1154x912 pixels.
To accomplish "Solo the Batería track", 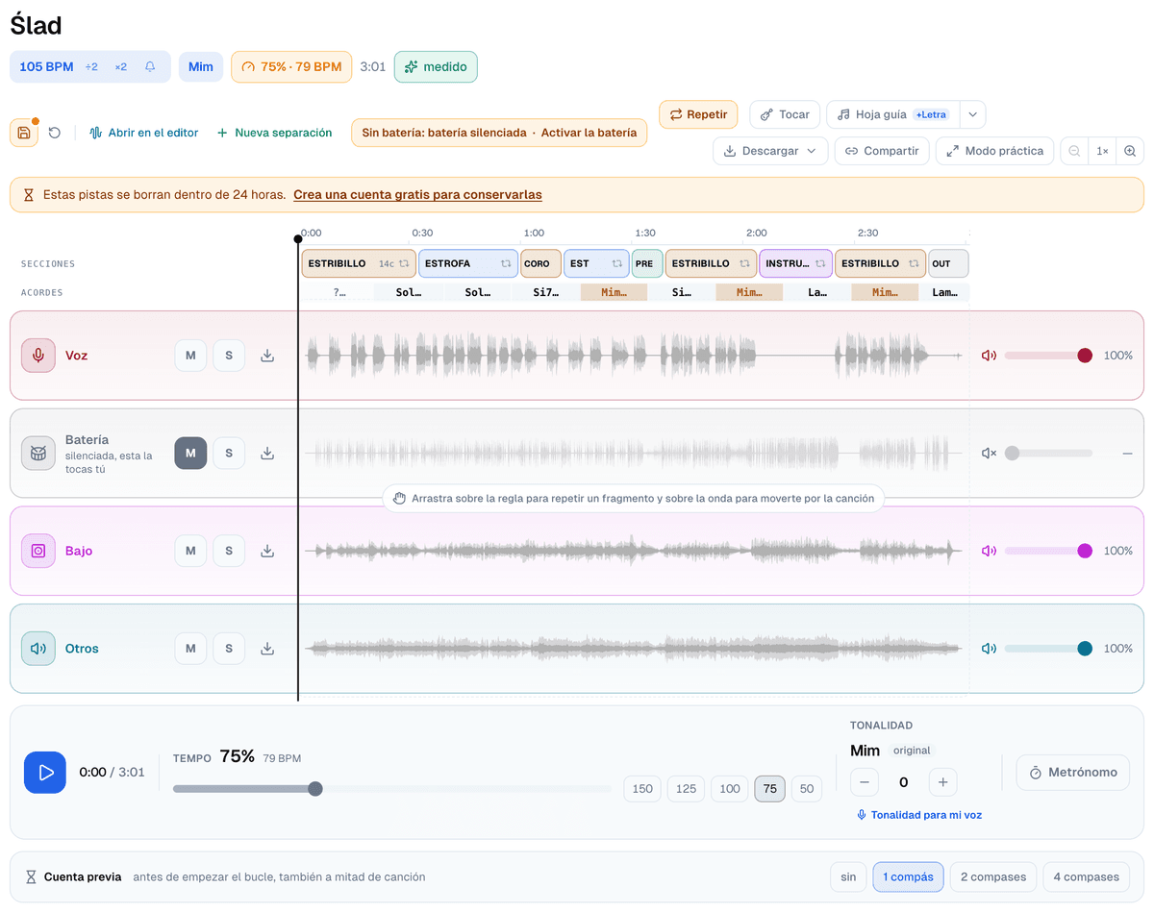I will coord(229,453).
